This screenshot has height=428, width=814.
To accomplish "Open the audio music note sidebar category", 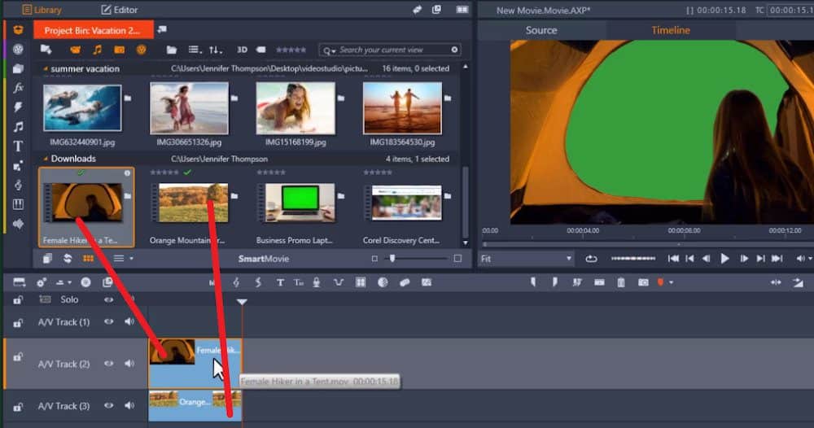I will (18, 127).
